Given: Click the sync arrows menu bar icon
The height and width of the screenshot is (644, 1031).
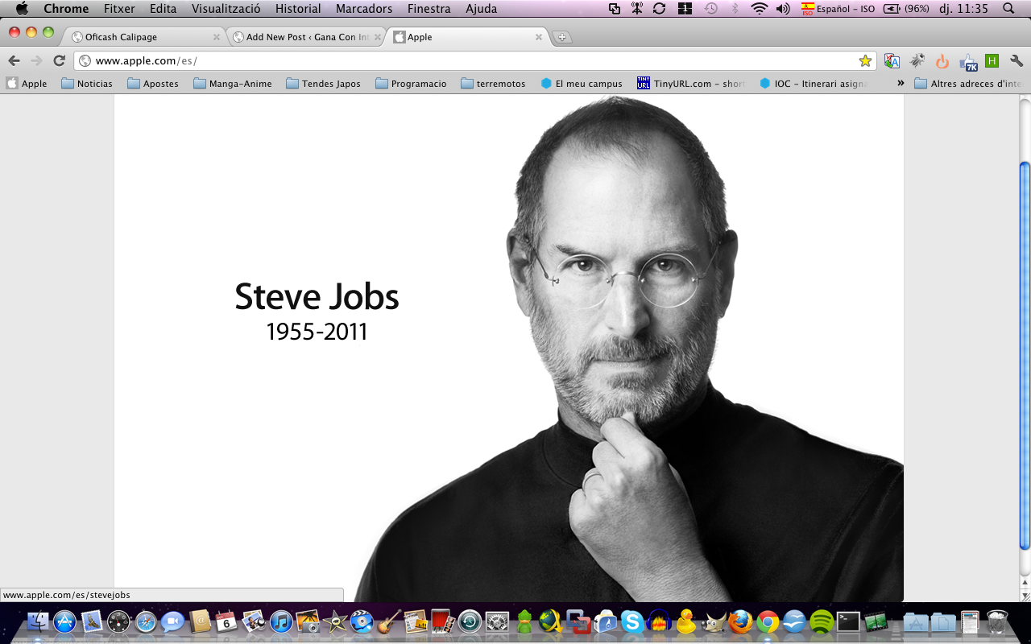Looking at the screenshot, I should pos(659,9).
